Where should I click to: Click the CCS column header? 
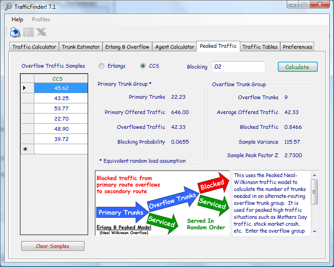[61, 78]
